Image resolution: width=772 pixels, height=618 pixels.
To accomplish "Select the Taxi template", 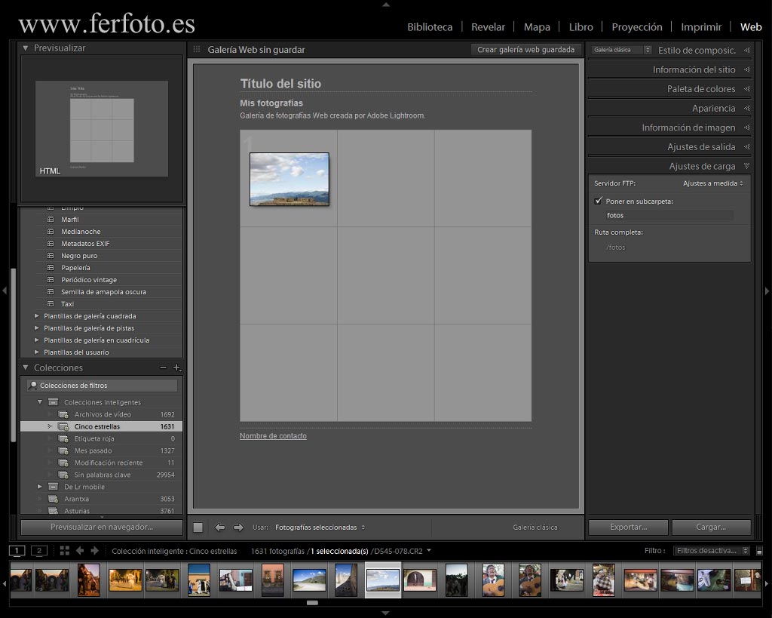I will click(67, 304).
